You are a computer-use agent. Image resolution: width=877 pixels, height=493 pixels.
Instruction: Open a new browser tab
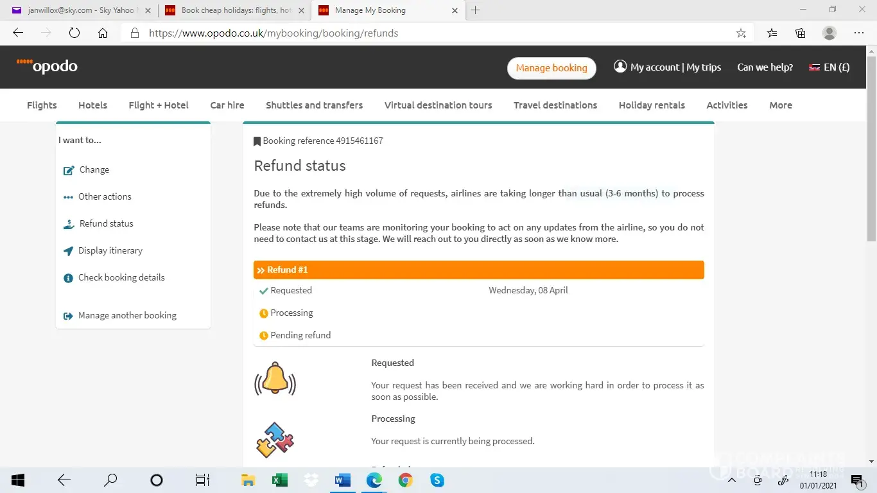pyautogui.click(x=476, y=10)
